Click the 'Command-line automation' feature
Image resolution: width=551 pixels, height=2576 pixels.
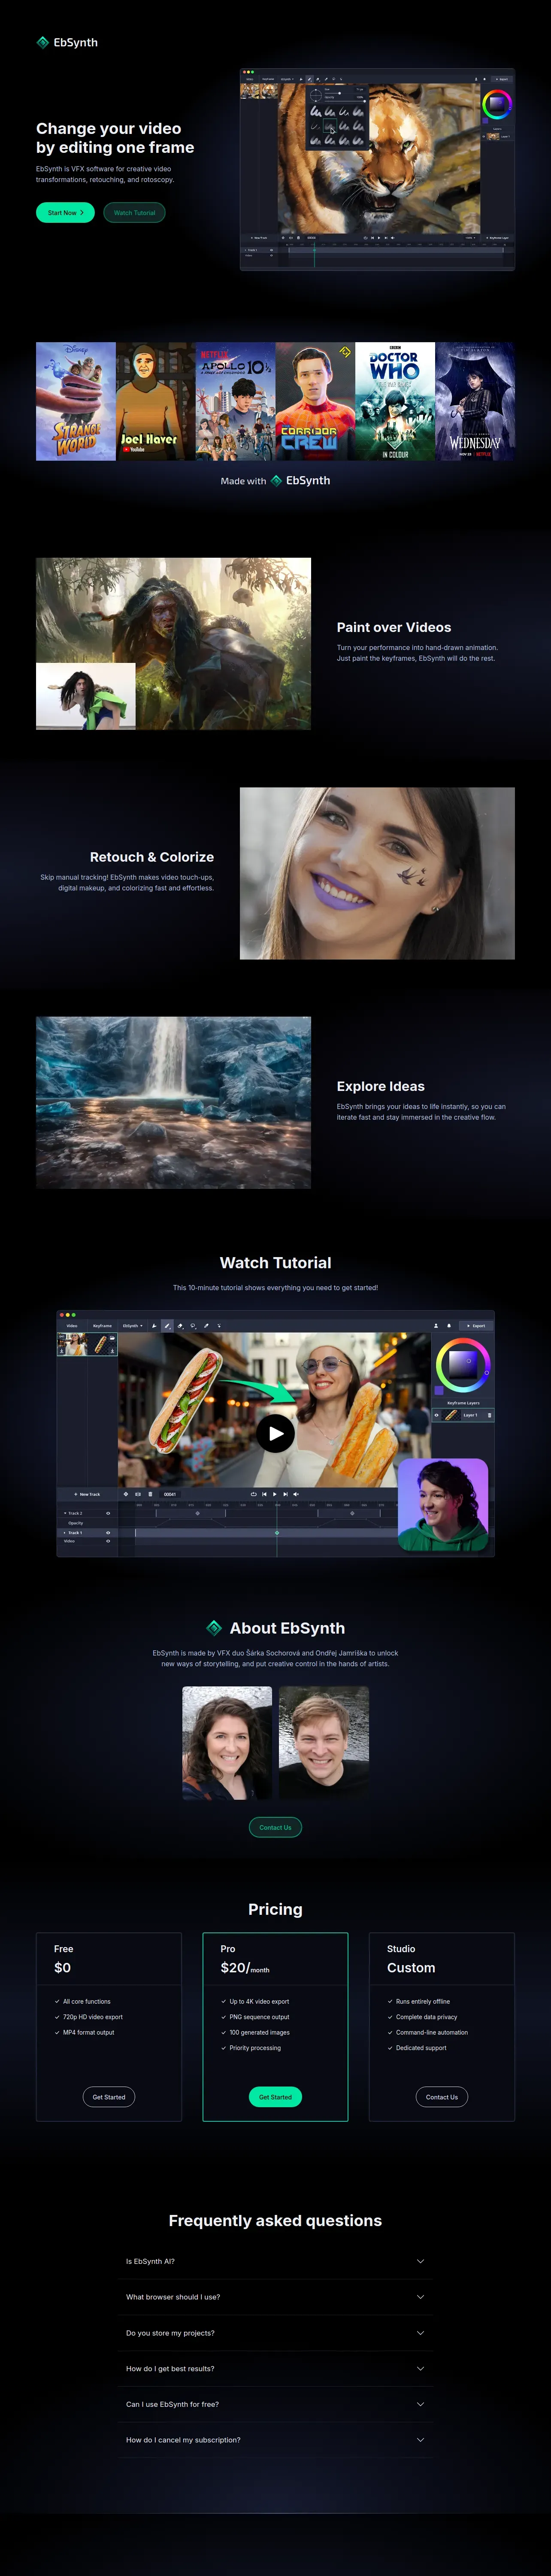[x=432, y=2032]
